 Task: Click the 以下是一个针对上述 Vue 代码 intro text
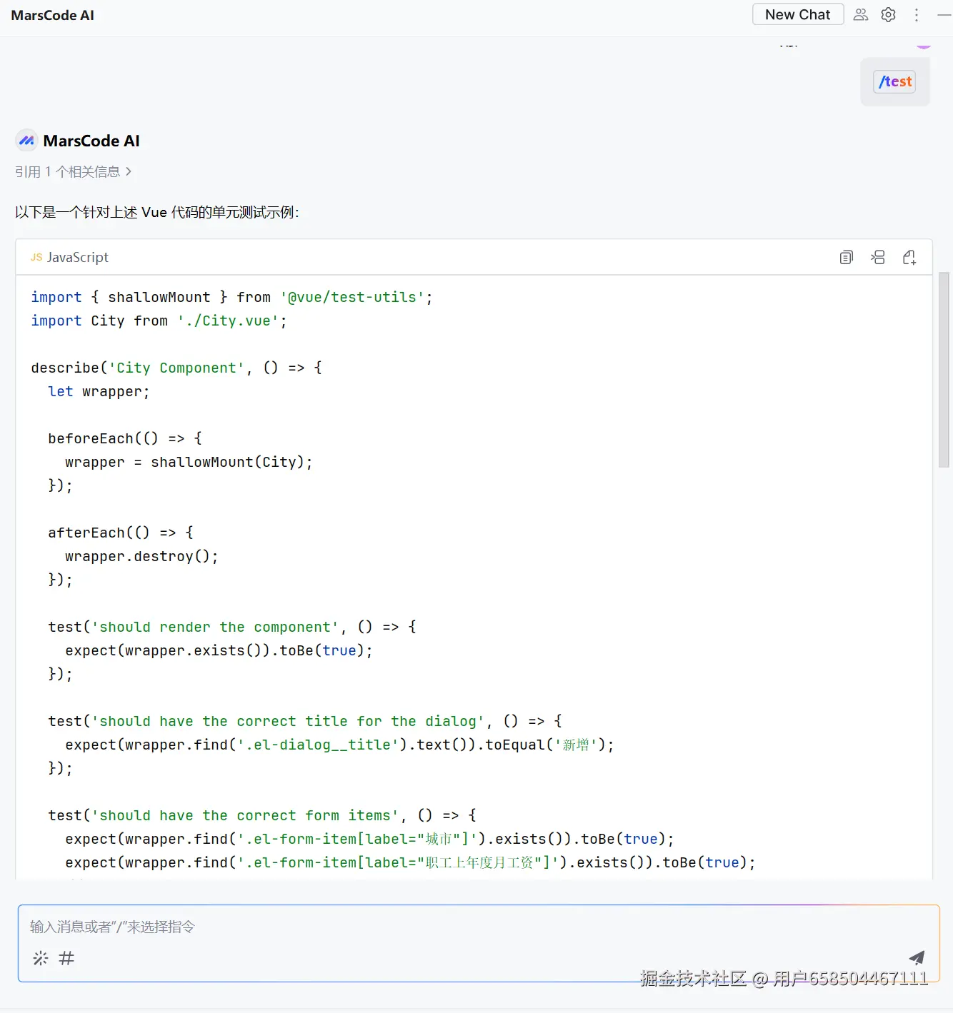point(156,212)
